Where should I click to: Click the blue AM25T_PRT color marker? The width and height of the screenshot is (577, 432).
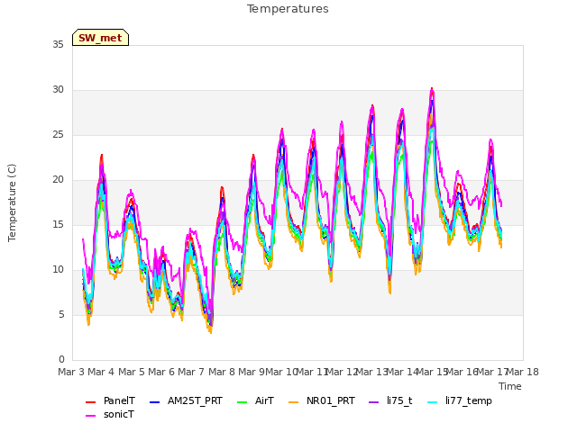pos(155,402)
